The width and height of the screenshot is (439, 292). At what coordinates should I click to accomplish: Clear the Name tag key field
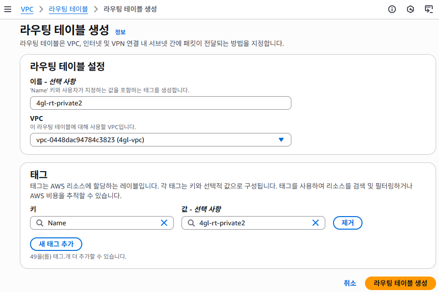pos(164,223)
